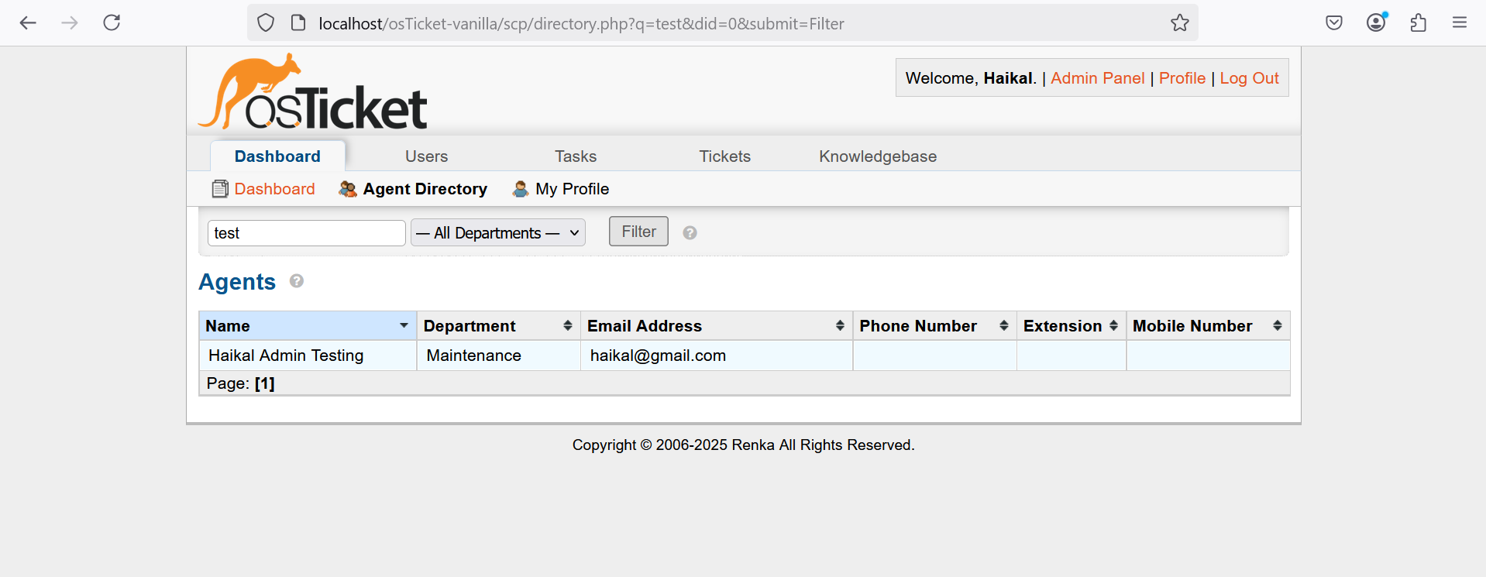The image size is (1486, 577).
Task: Go back with the browser arrow
Action: point(28,23)
